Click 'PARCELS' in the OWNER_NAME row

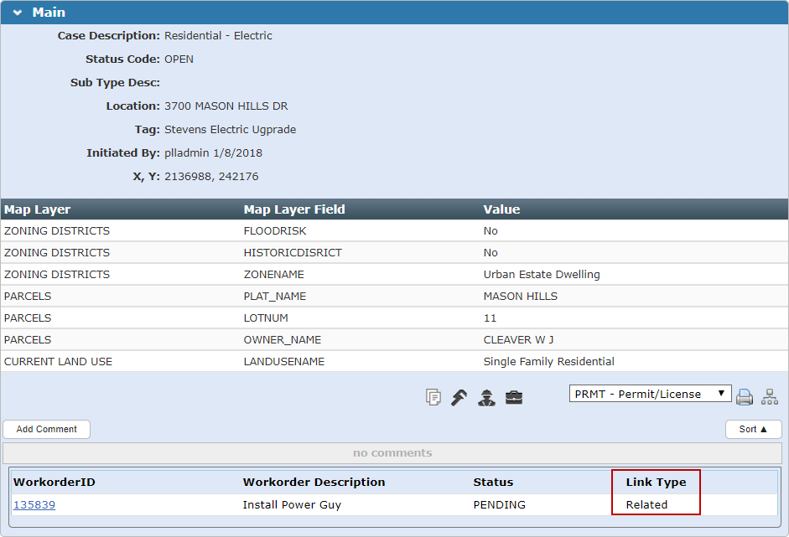click(28, 340)
